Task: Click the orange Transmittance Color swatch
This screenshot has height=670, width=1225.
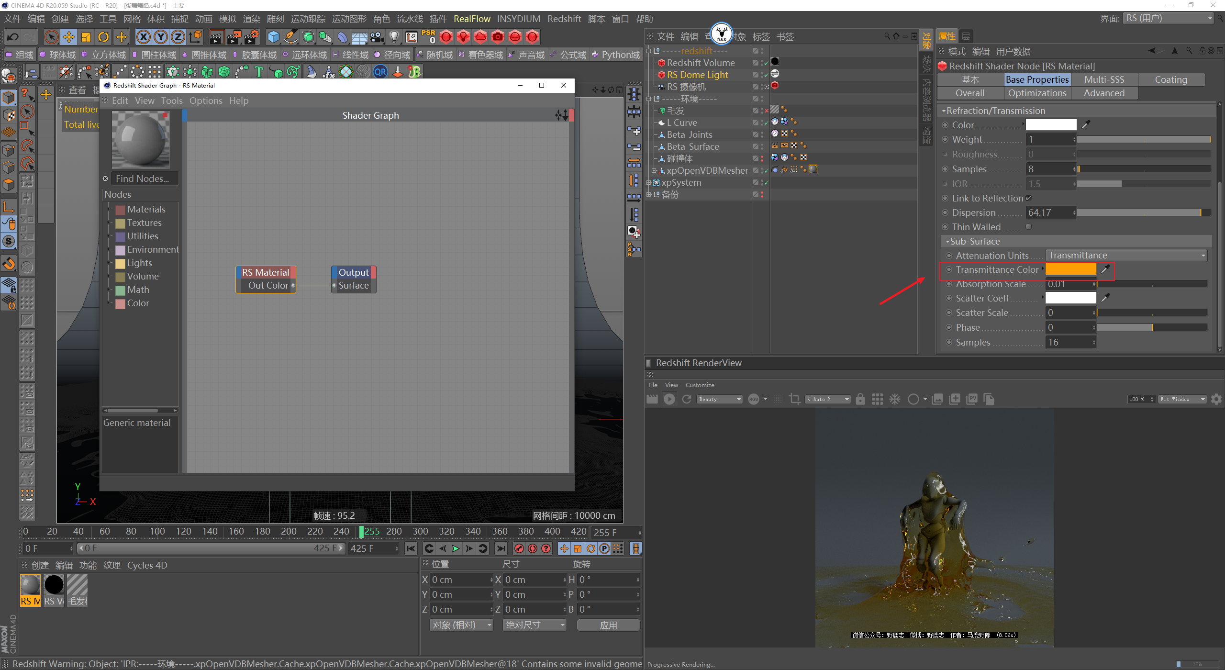Action: pyautogui.click(x=1070, y=269)
